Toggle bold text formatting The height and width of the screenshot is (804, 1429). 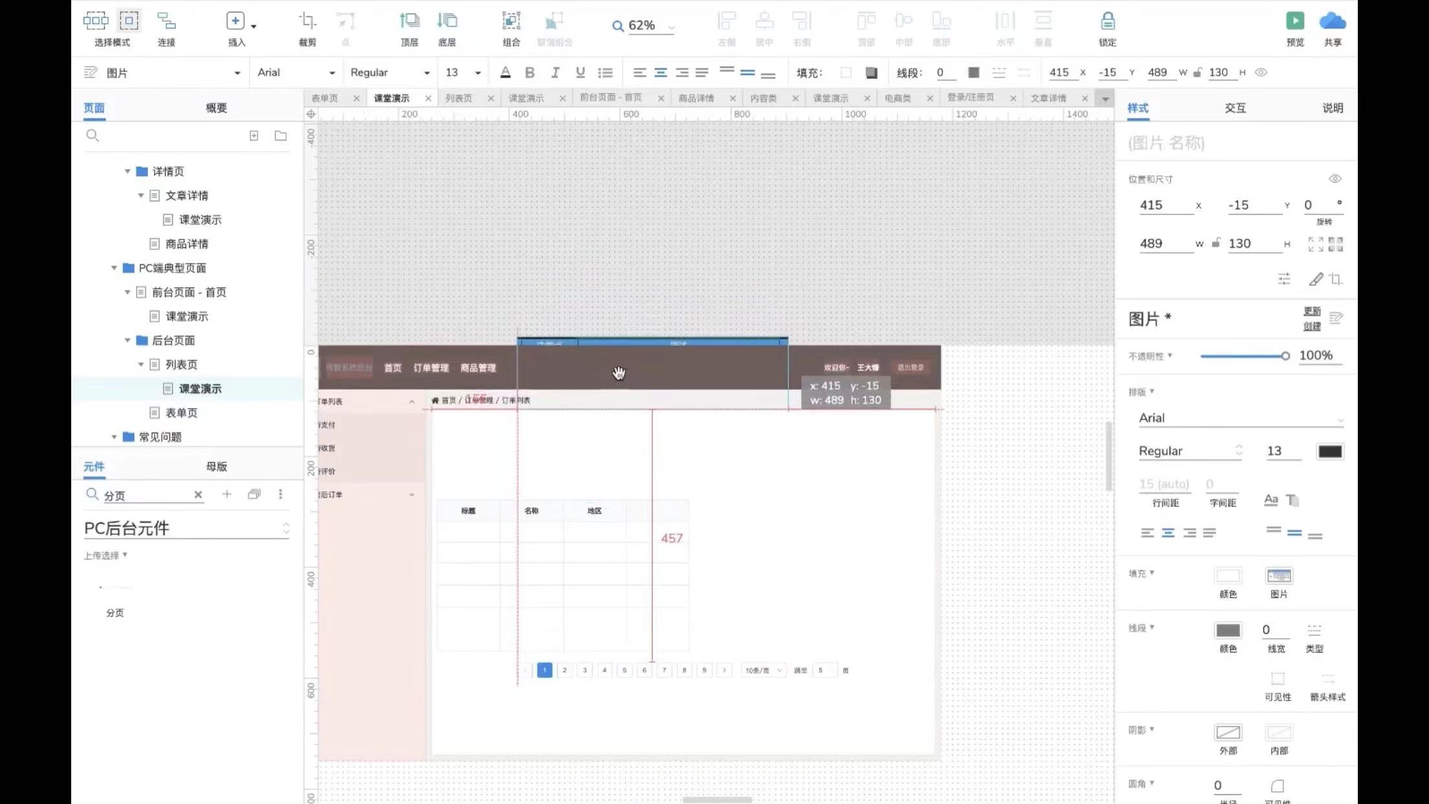pos(529,73)
